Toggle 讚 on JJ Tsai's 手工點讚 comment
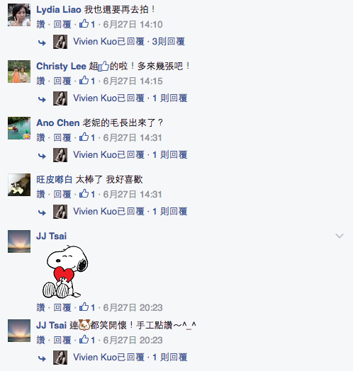 click(40, 341)
